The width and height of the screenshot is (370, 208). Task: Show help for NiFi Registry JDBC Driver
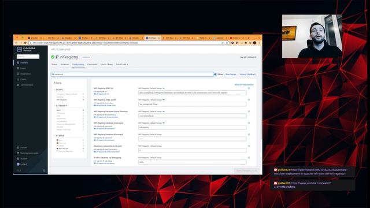click(249, 100)
